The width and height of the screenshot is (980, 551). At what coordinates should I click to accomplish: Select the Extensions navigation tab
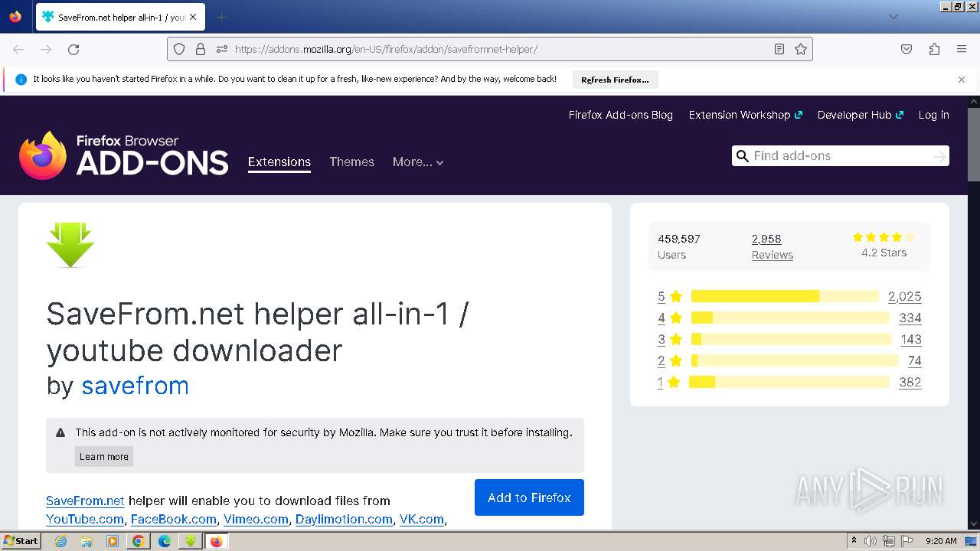tap(279, 161)
